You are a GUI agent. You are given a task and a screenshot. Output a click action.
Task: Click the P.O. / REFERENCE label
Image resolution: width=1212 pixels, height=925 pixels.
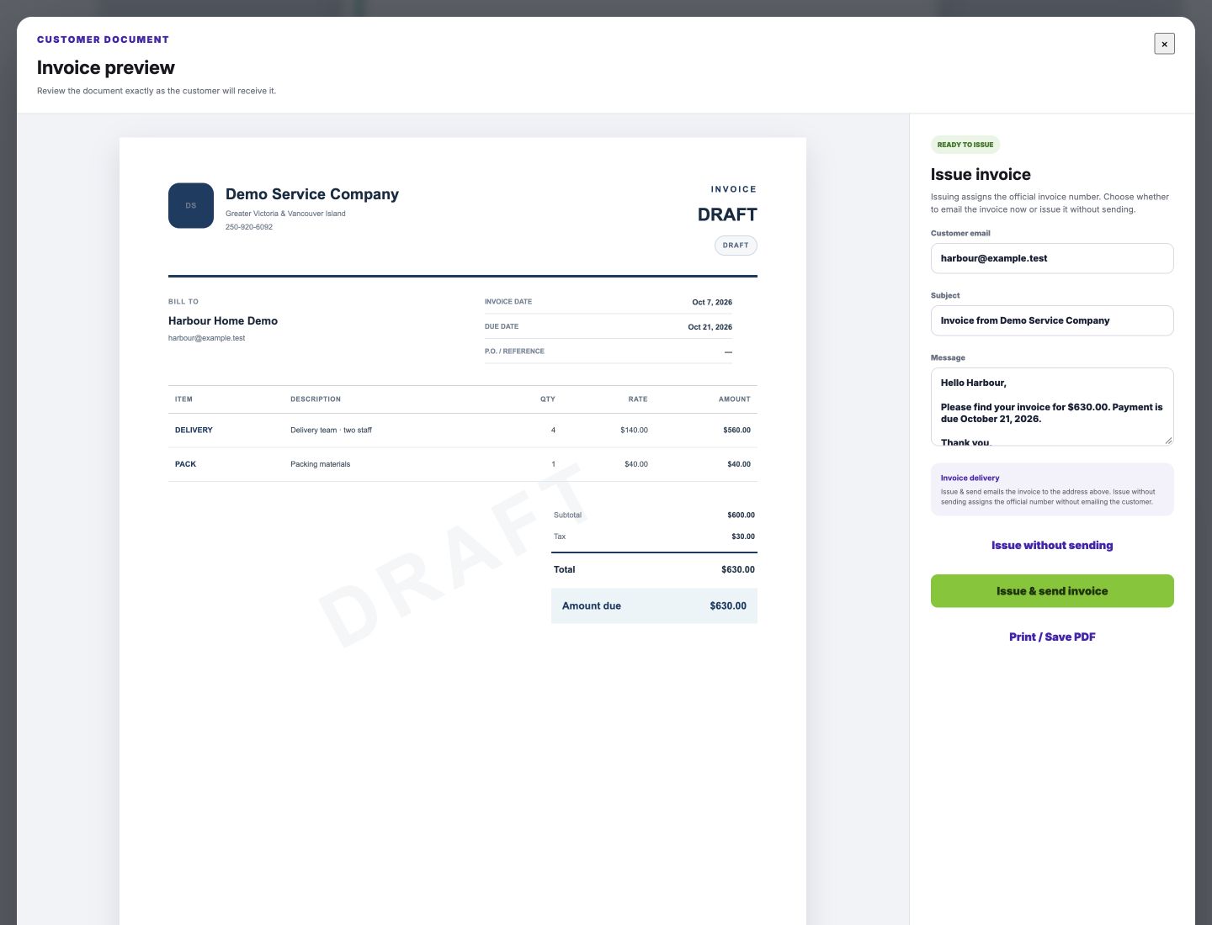click(x=514, y=351)
